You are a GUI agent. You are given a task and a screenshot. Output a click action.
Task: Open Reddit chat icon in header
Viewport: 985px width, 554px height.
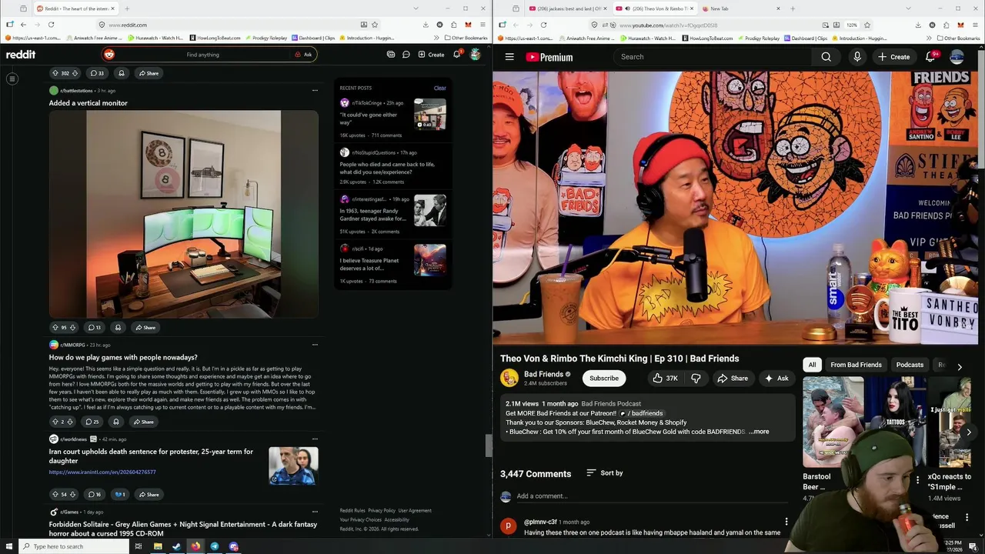click(x=406, y=55)
